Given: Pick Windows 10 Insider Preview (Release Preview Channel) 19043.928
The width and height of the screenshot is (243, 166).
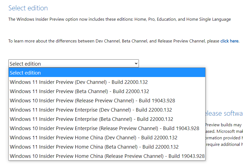Looking at the screenshot, I should 107,100.
